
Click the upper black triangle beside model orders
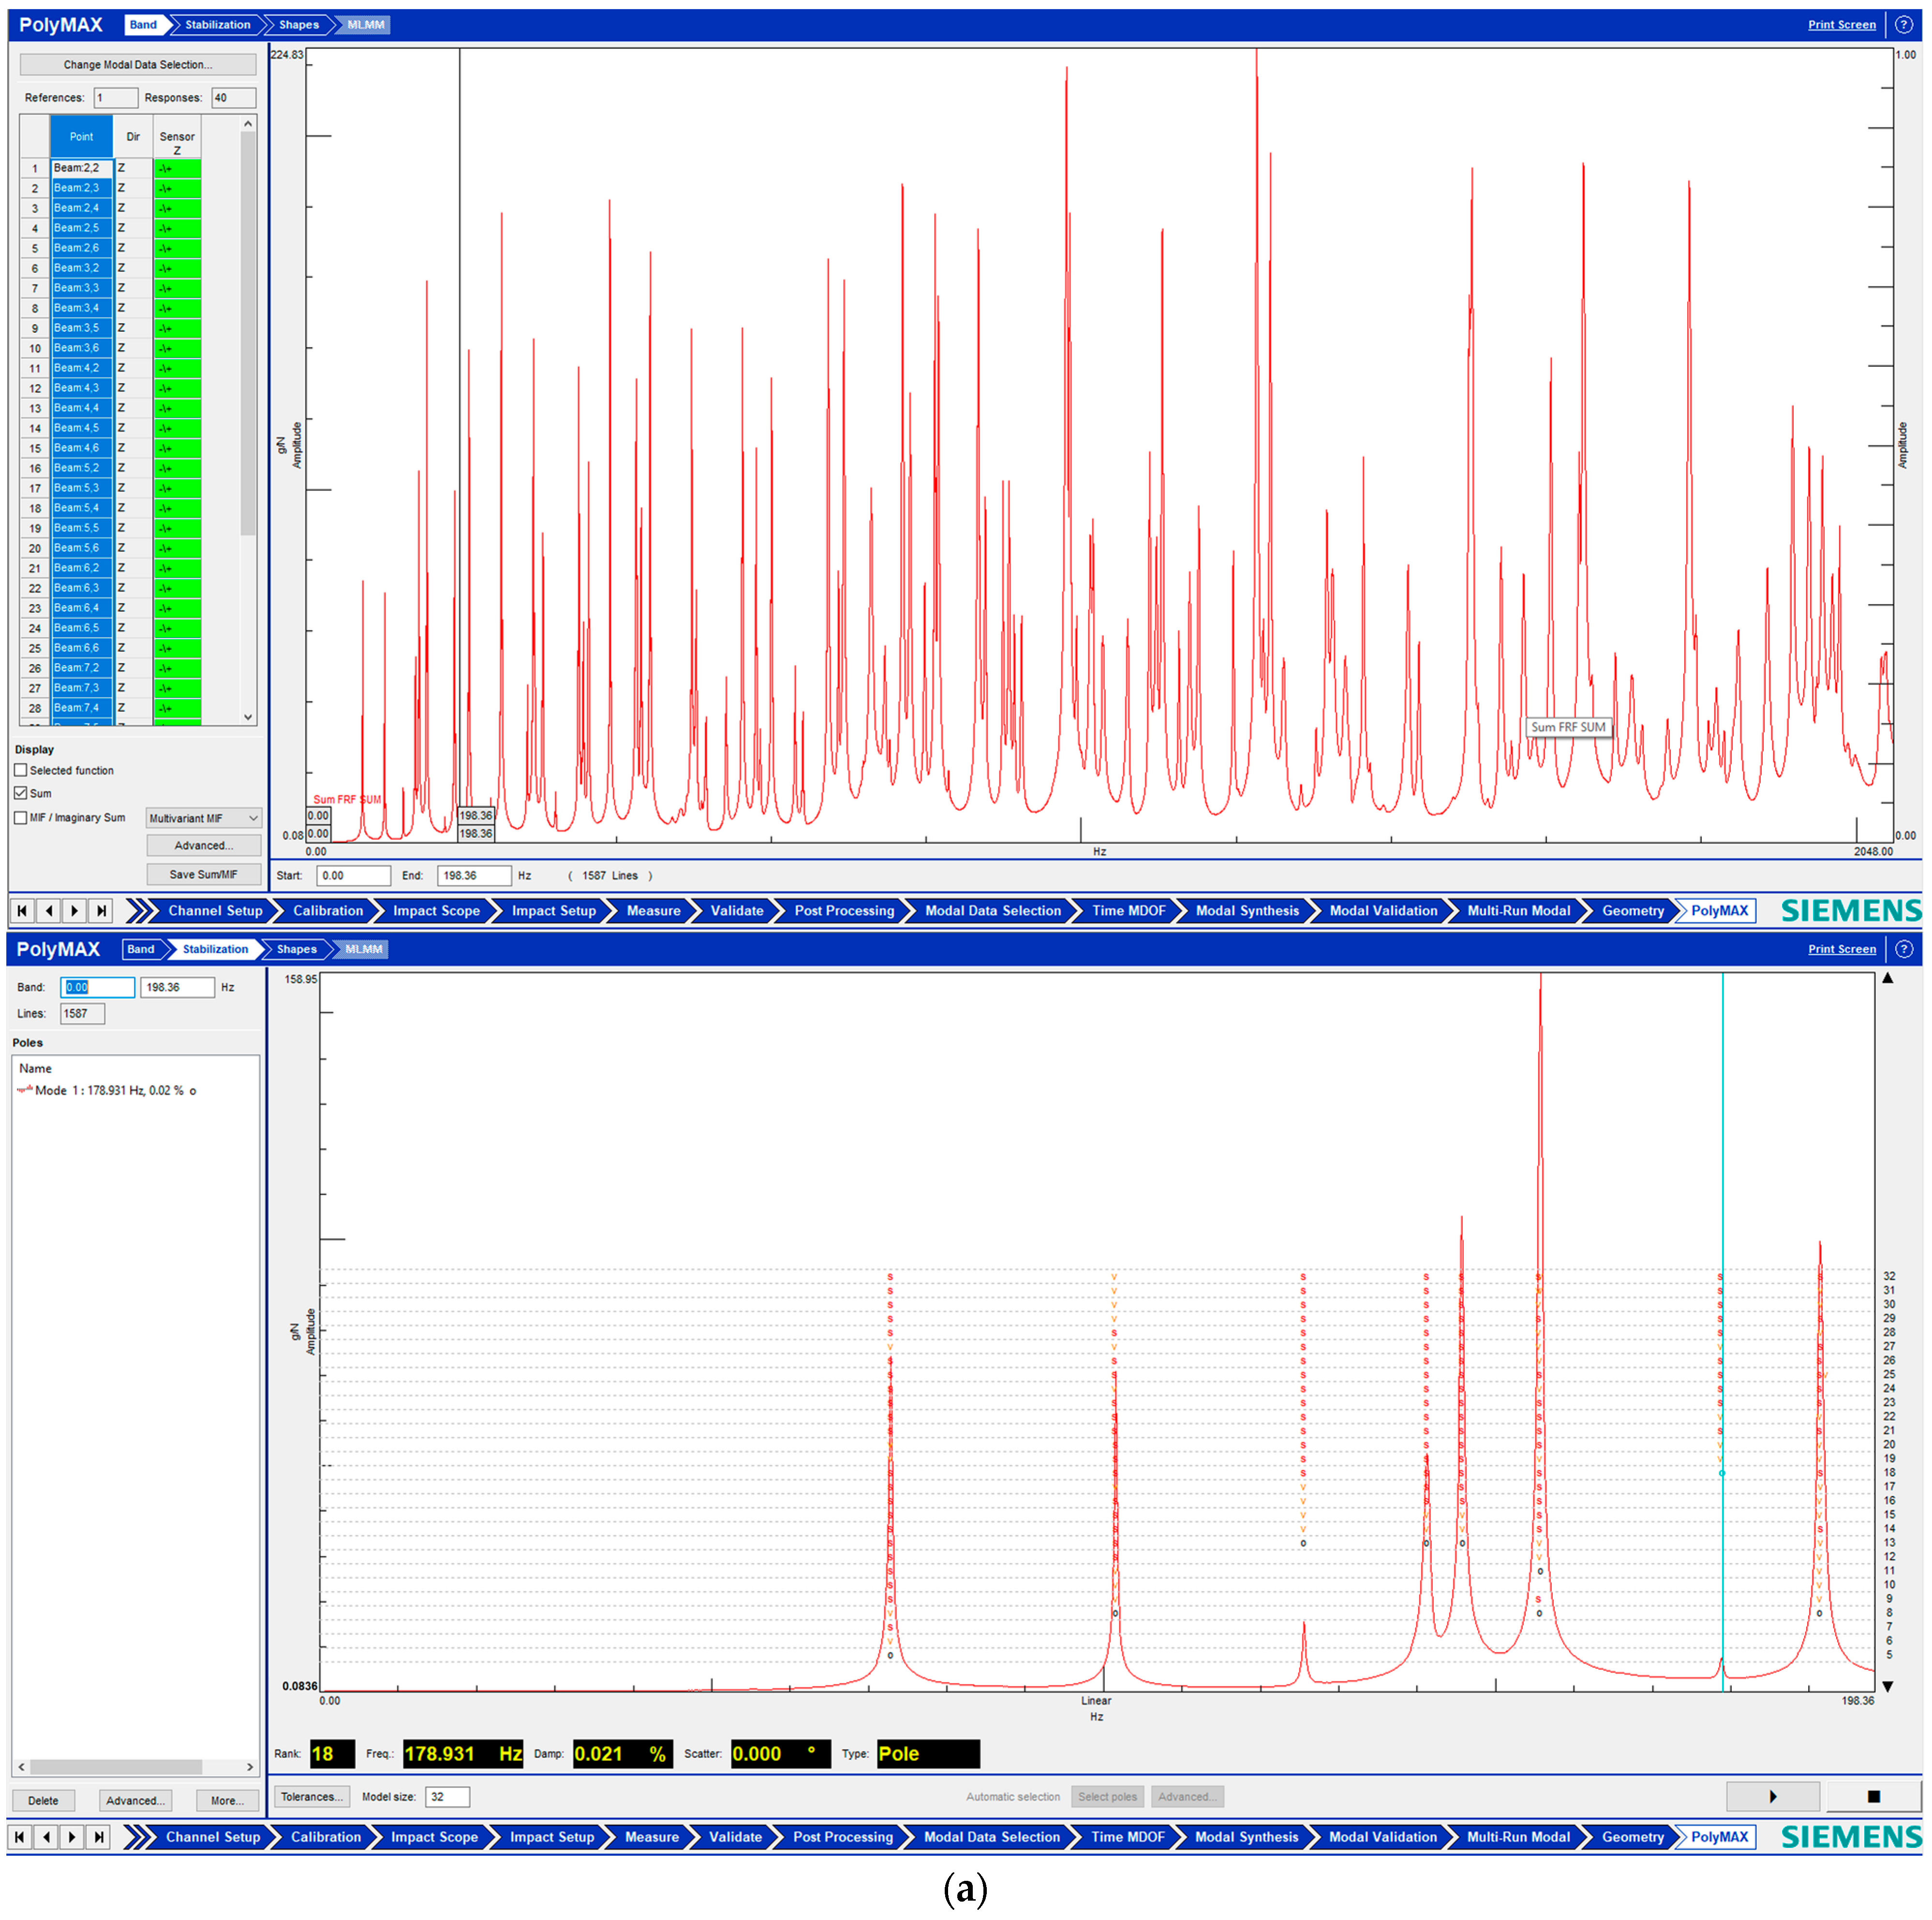(x=1888, y=978)
